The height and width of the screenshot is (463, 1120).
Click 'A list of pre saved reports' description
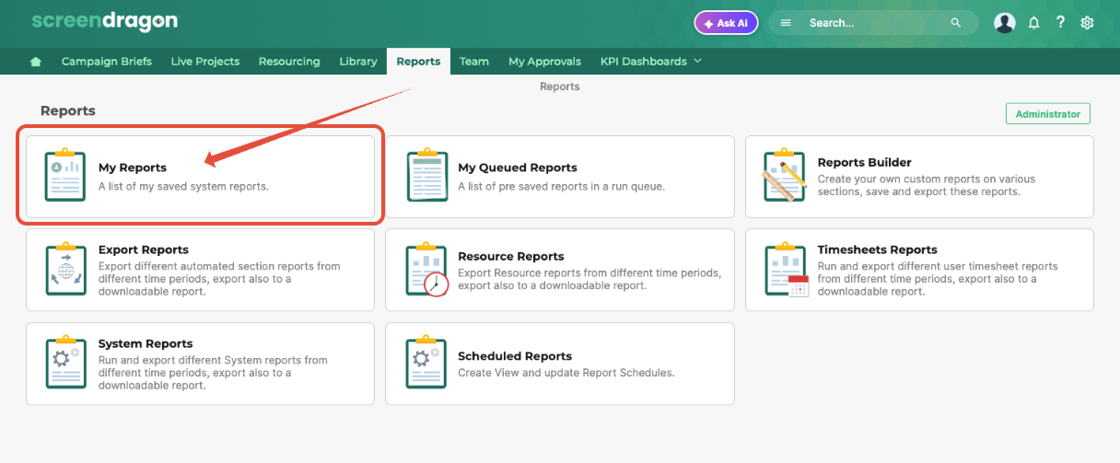pos(562,186)
